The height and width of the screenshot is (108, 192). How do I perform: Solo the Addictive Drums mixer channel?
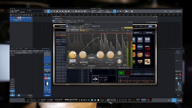point(49,76)
